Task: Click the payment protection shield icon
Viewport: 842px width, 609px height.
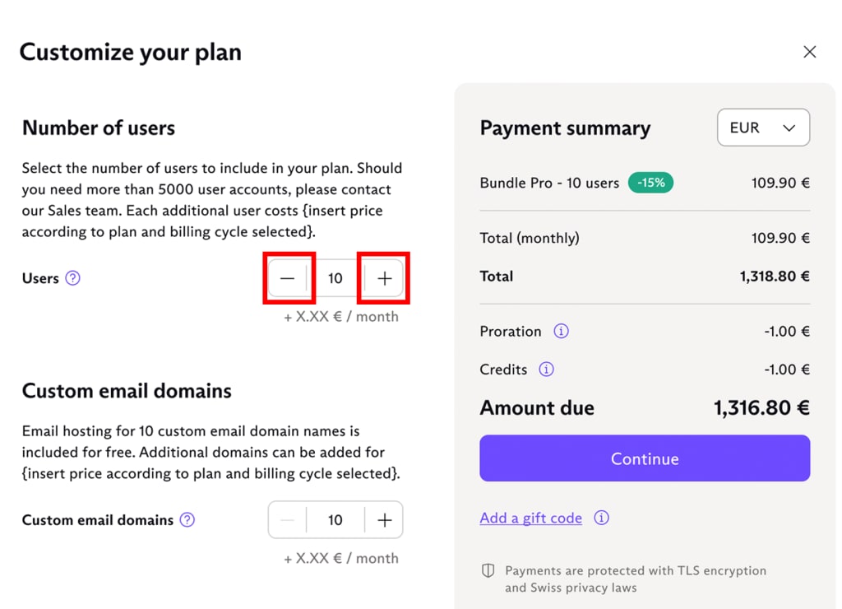Action: pos(487,570)
